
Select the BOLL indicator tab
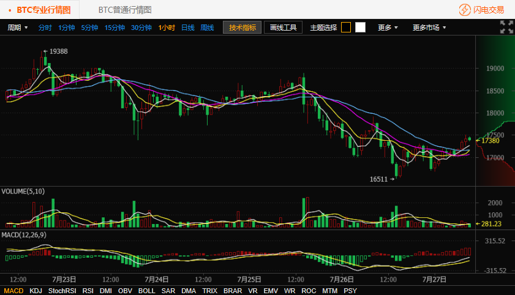coord(146,291)
